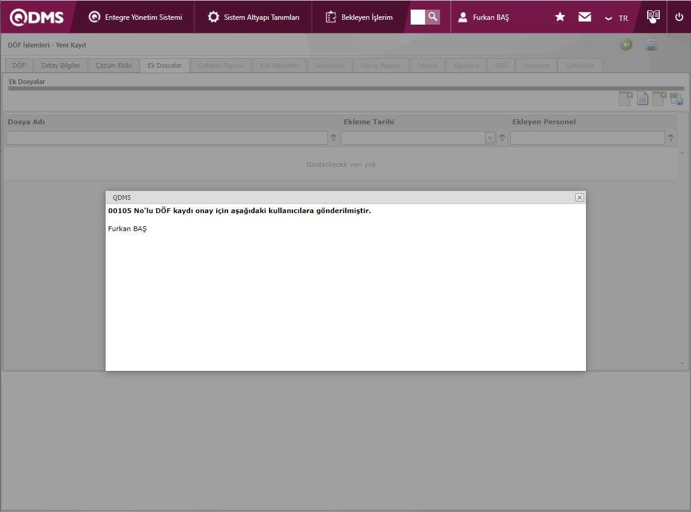Image resolution: width=691 pixels, height=512 pixels.
Task: Open favorites with the star icon
Action: (x=560, y=17)
